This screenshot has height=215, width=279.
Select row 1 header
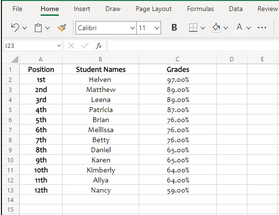coord(11,69)
